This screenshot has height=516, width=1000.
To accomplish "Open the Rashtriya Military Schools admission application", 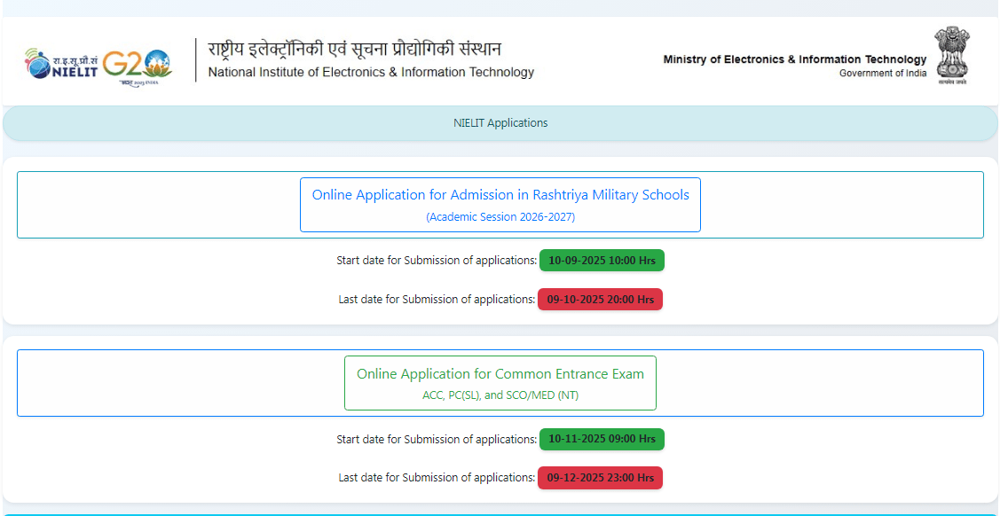I will (x=500, y=194).
